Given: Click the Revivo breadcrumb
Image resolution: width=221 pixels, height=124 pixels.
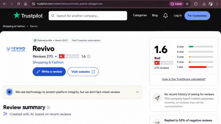Looking at the screenshot, I should 34,26.
